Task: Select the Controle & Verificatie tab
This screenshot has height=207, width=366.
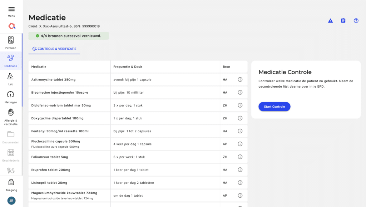Action: tap(54, 49)
